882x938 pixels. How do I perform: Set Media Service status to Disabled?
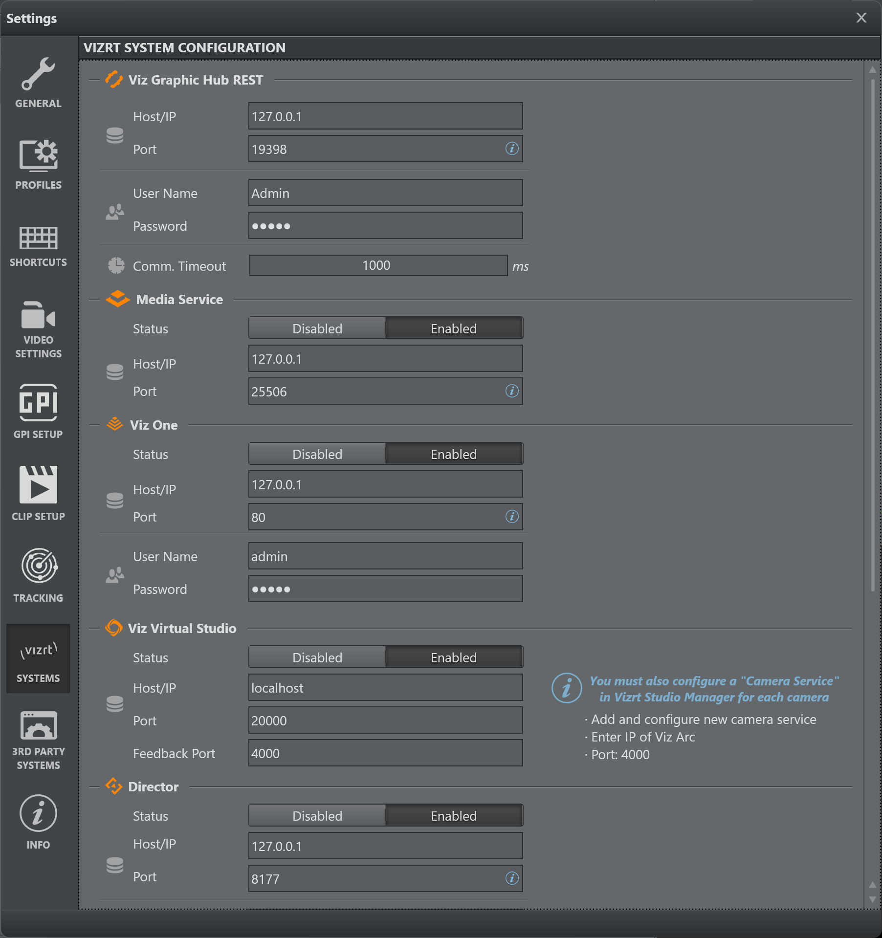317,328
